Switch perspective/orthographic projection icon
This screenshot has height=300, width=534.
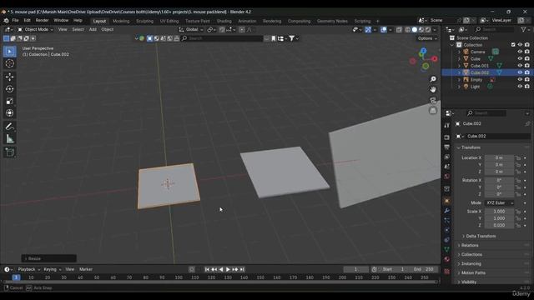(433, 111)
